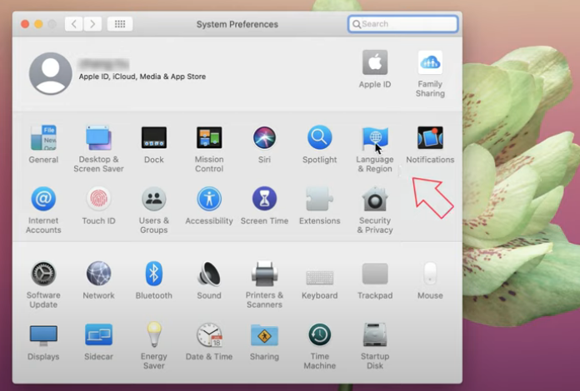Open Spotlight preferences

[x=319, y=138]
